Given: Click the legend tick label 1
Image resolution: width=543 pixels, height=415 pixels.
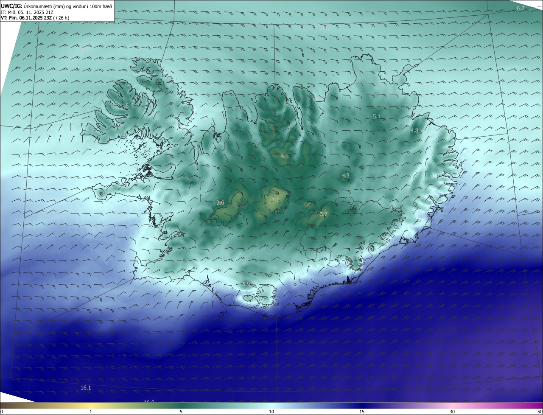Looking at the screenshot, I should click(x=91, y=412).
